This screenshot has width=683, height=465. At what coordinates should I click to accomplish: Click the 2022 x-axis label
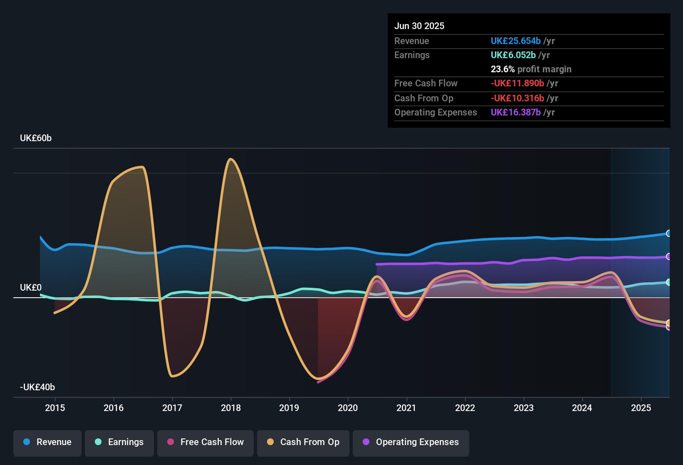pos(465,408)
